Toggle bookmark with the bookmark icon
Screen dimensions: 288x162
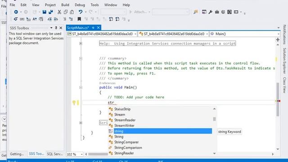click(x=79, y=19)
